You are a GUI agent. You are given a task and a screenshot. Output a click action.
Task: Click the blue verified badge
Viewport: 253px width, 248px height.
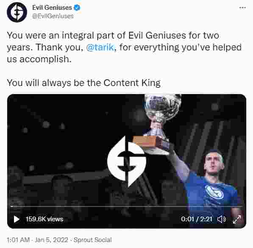tap(77, 8)
